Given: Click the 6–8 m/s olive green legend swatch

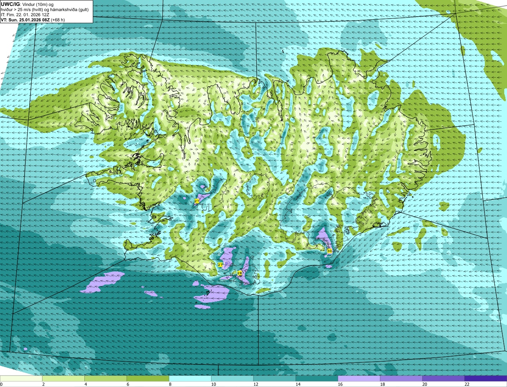Looking at the screenshot, I should (x=148, y=379).
